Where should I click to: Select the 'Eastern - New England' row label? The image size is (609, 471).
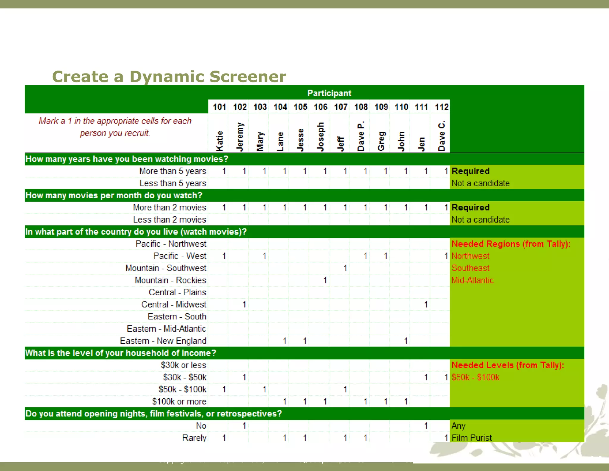click(163, 341)
